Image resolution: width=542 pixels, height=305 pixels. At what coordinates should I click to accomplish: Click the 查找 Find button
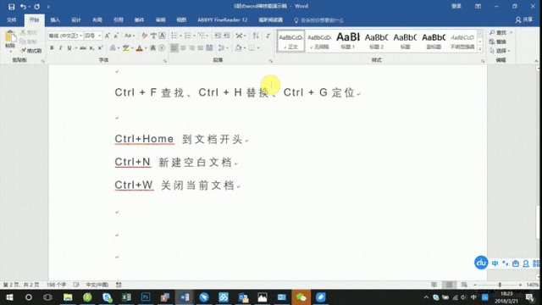pyautogui.click(x=498, y=32)
